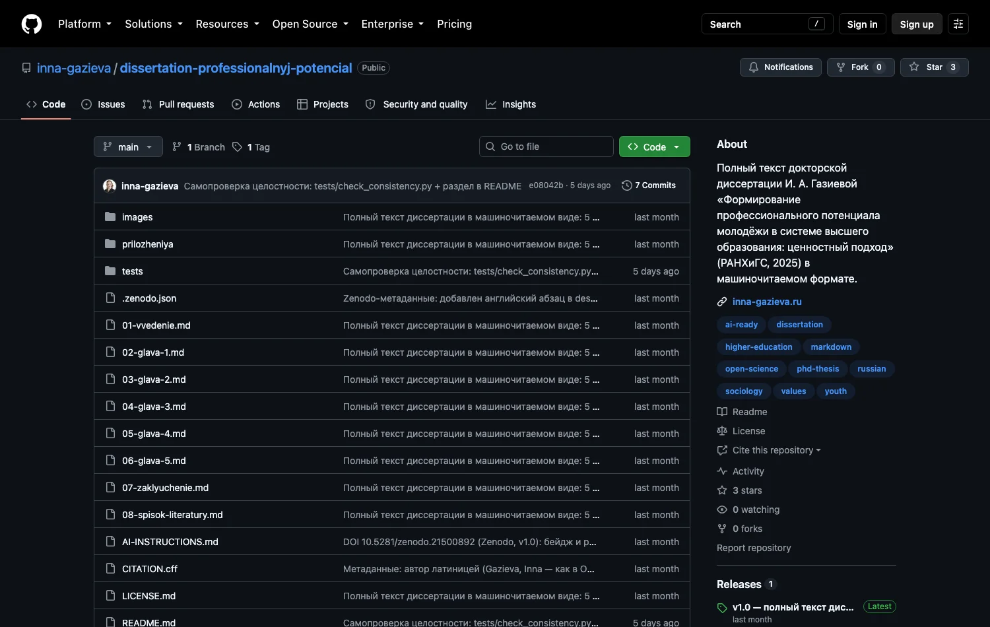The width and height of the screenshot is (990, 627).
Task: Click the repository icon before inna-gazieva
Action: [26, 68]
